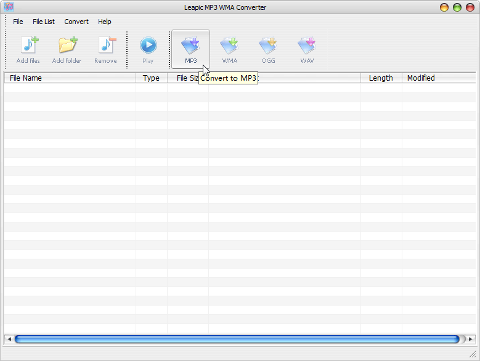Convert files using the MP3 icon
The image size is (480, 361).
[190, 49]
